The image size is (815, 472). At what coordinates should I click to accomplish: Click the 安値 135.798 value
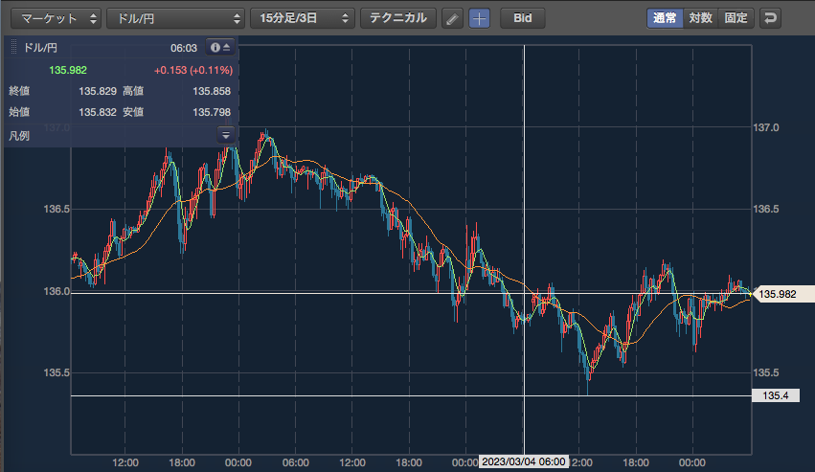[x=212, y=112]
